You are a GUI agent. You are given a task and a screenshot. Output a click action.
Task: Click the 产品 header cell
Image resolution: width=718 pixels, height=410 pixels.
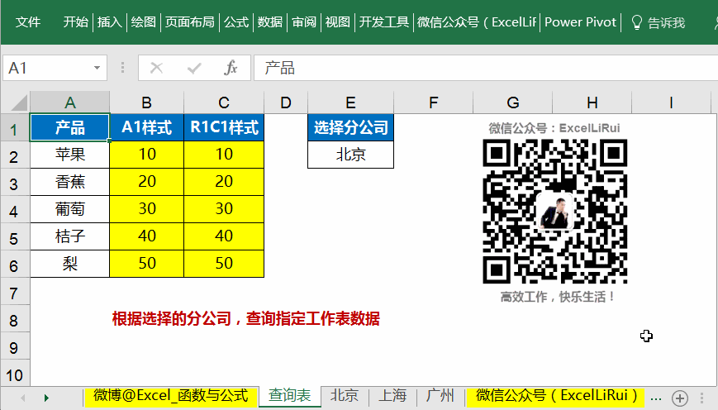coord(69,127)
